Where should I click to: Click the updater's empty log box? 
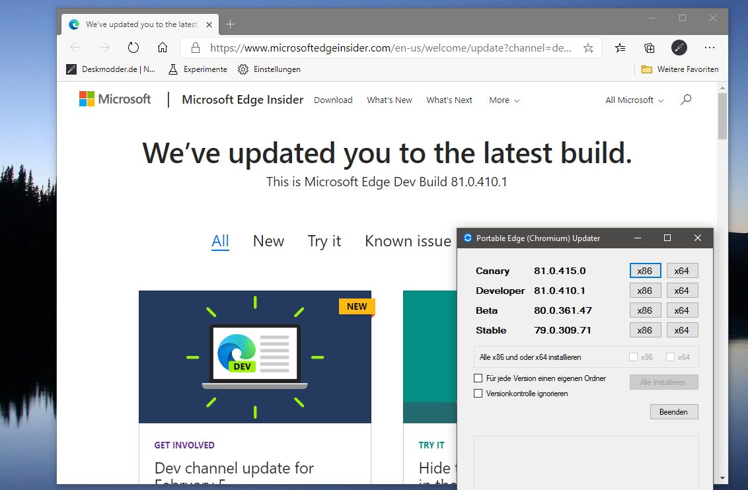[x=586, y=462]
